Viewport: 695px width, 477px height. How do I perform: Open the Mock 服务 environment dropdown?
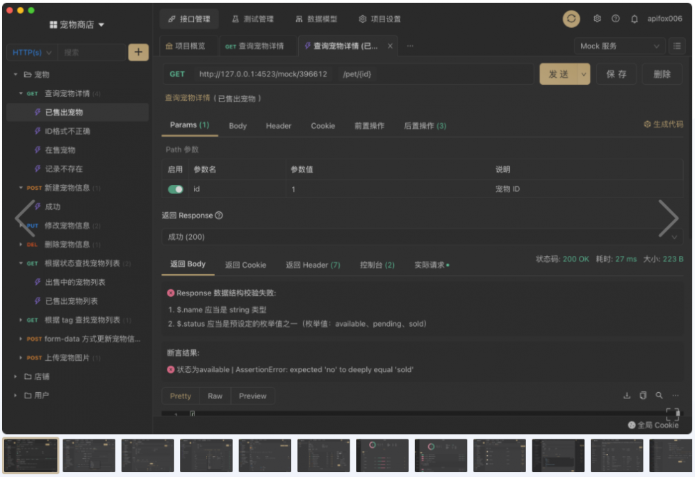click(619, 46)
